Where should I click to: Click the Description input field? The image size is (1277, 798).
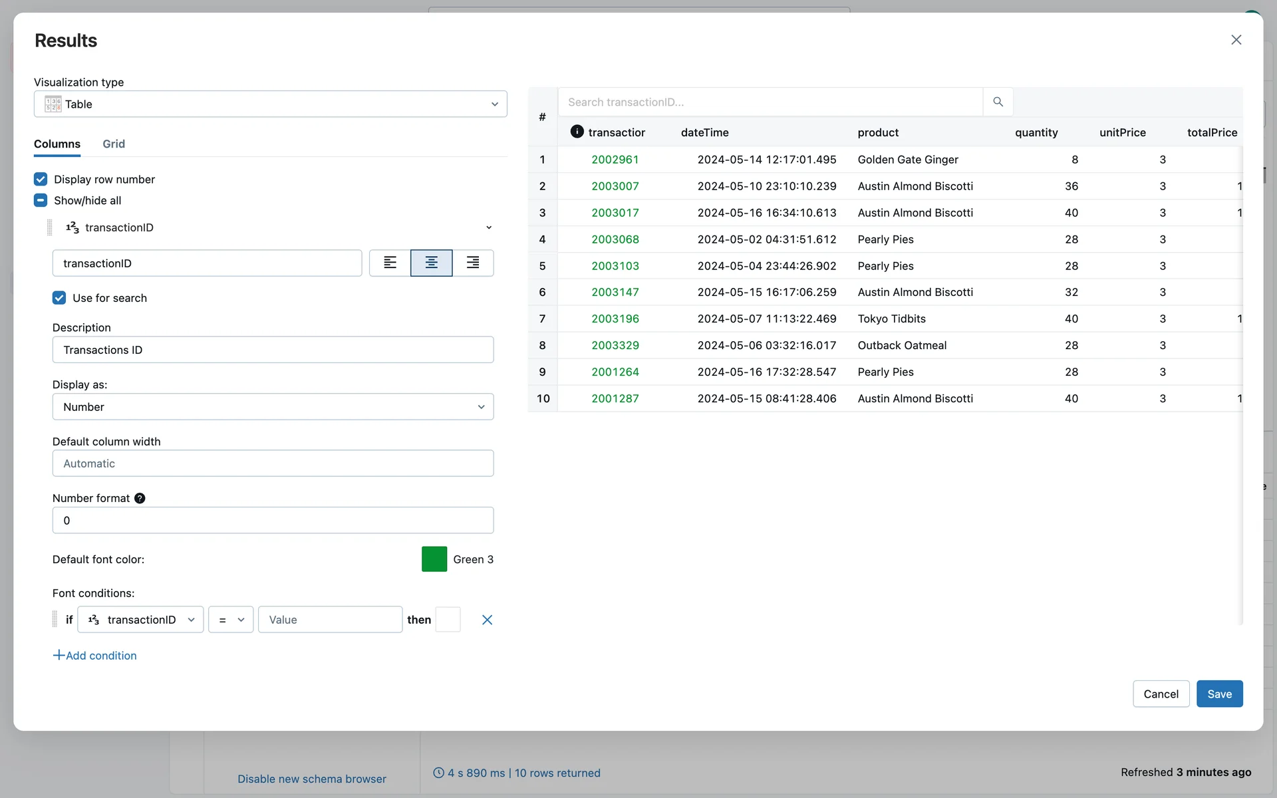pyautogui.click(x=273, y=350)
